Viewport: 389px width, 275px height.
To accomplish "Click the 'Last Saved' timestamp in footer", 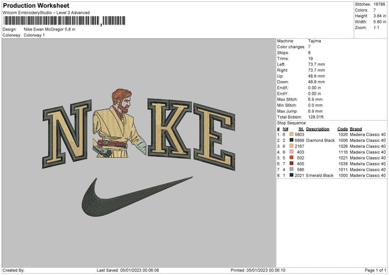I will point(128,270).
